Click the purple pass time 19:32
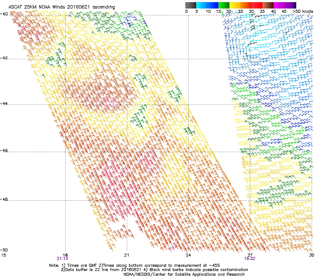This screenshot has width=315, height=277. point(249,259)
